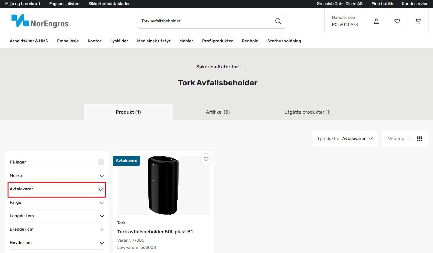Viewport: 433px width, 253px height.
Task: Open the Lyskilder menu
Action: click(x=119, y=41)
